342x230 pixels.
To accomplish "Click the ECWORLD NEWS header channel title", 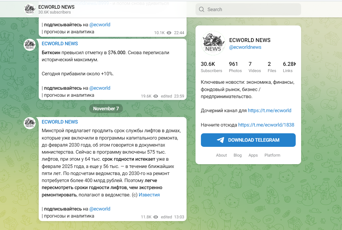I will (56, 7).
